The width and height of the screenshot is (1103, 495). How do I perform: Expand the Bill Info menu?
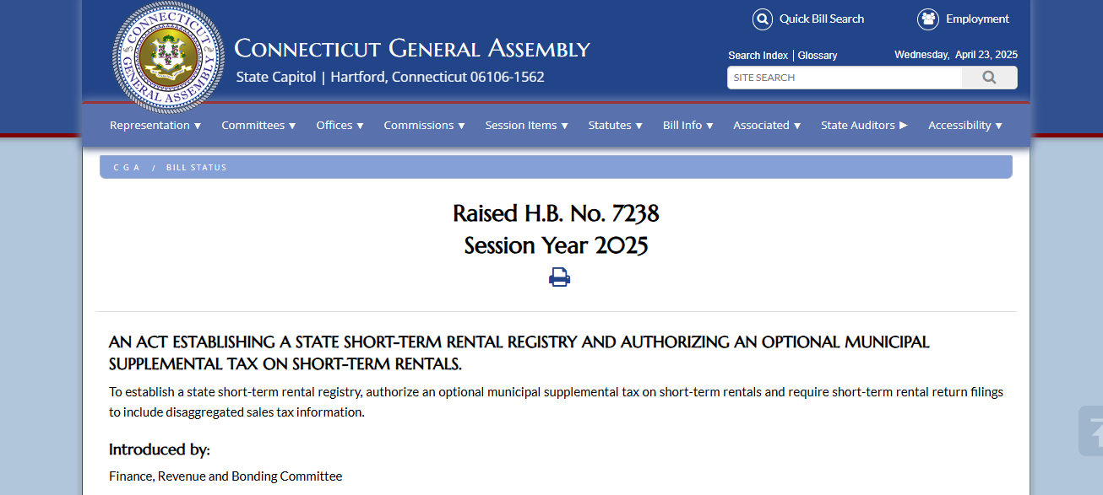click(687, 125)
